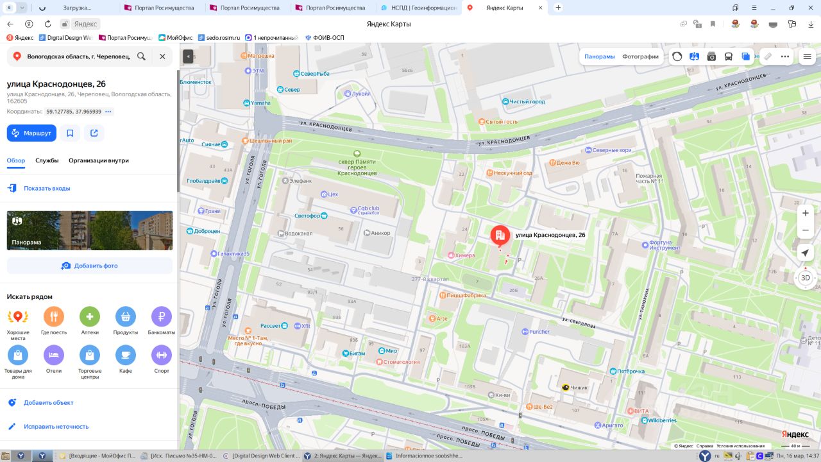
Task: Click Исправить неточность link
Action: pos(56,427)
